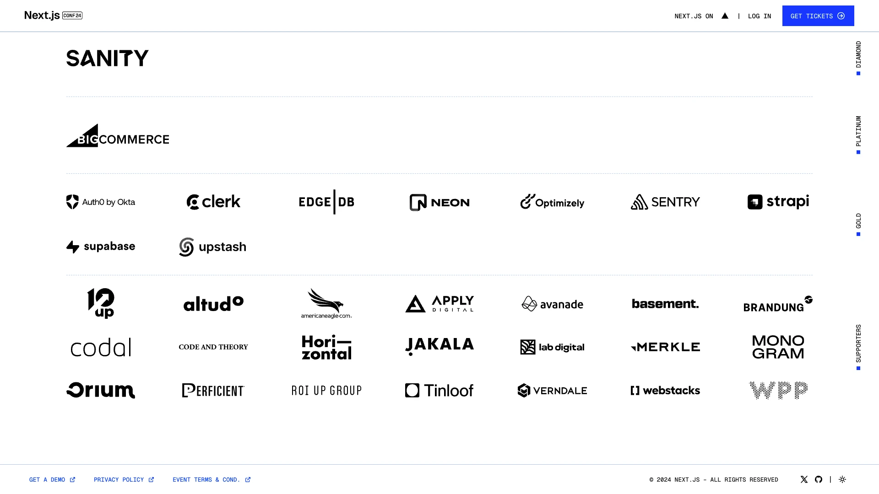This screenshot has height=494, width=879.
Task: Click the external link icon on PRIVACY POLICY
Action: tap(151, 479)
